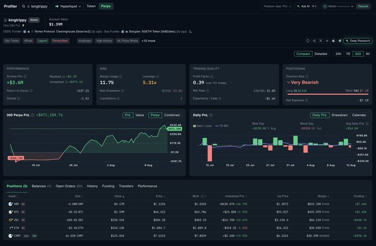Click the search magnifier icon beside kingtrippy
Image resolution: width=376 pixels, height=246 pixels.
(23, 6)
